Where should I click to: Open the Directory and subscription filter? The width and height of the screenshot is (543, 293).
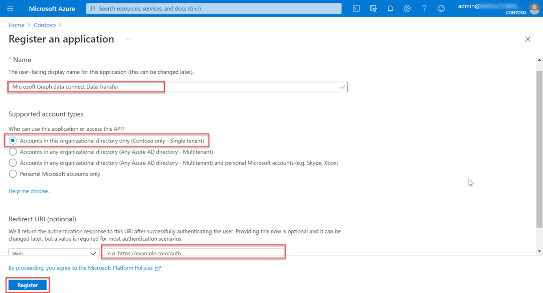coord(373,8)
